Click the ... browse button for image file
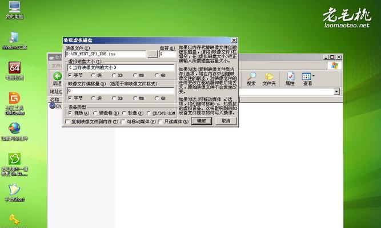 coord(153,54)
